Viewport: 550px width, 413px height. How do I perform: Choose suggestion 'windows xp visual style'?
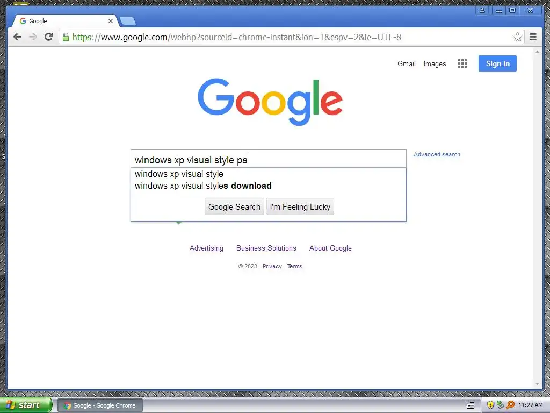(269, 174)
